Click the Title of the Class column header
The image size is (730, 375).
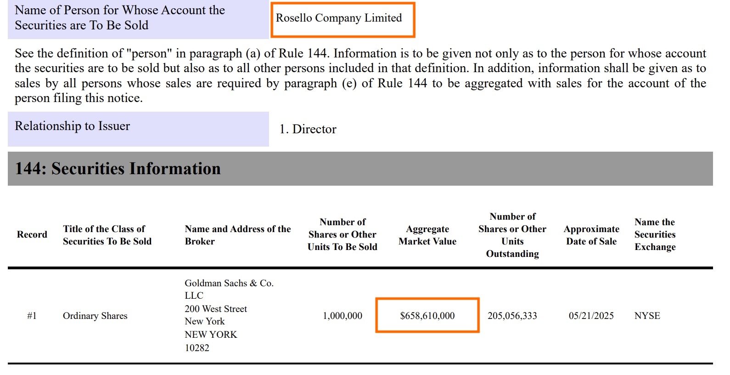pyautogui.click(x=107, y=235)
